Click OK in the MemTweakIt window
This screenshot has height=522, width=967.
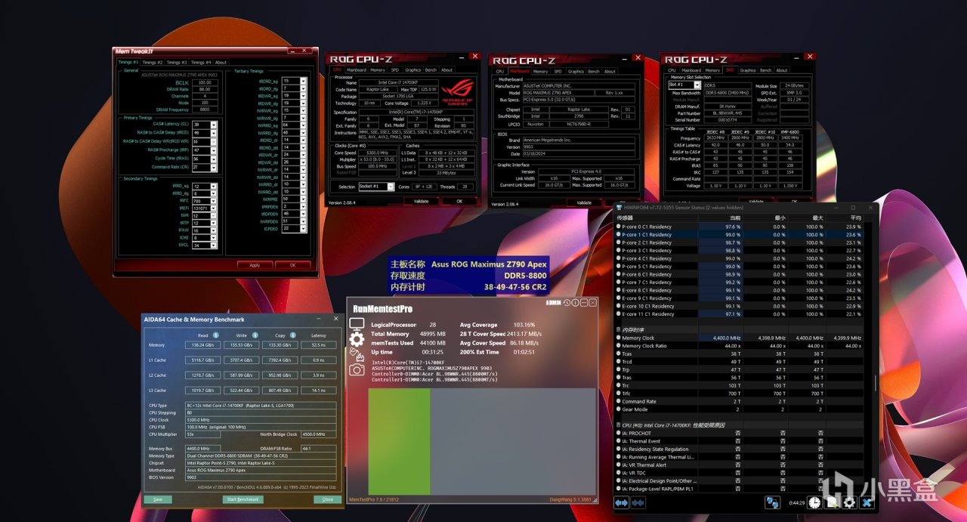[x=292, y=265]
